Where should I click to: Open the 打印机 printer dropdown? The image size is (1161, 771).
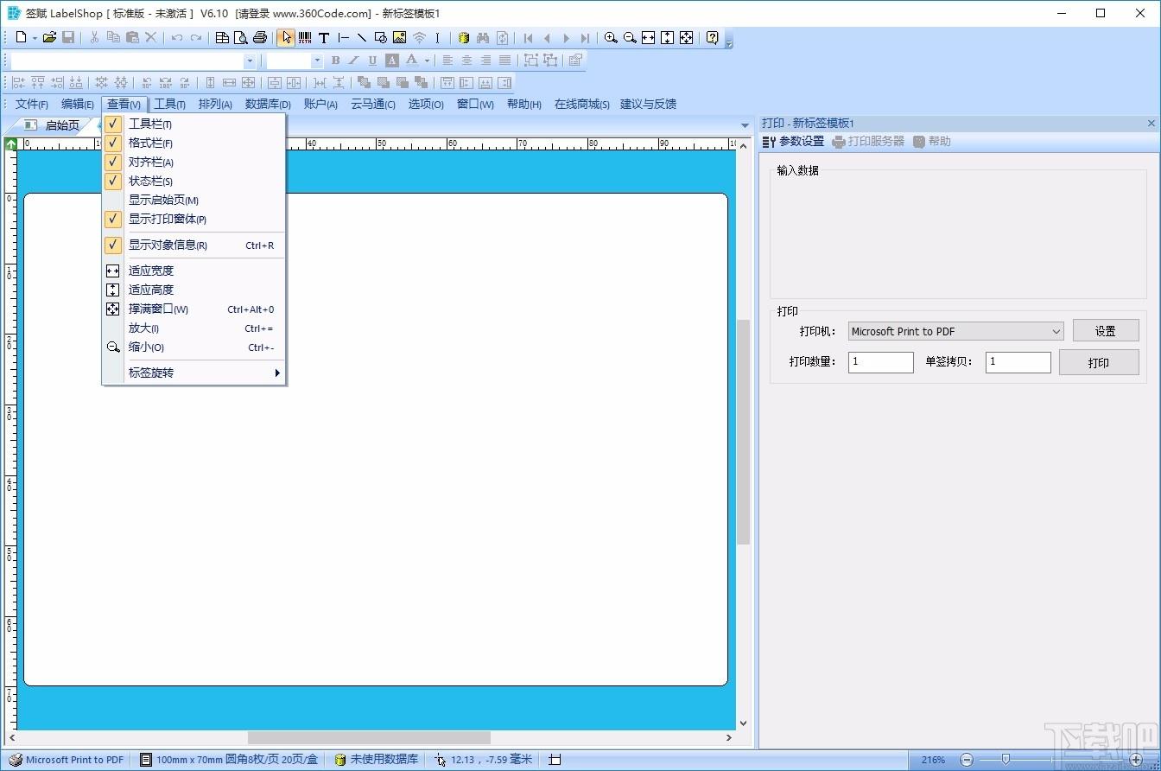(955, 331)
